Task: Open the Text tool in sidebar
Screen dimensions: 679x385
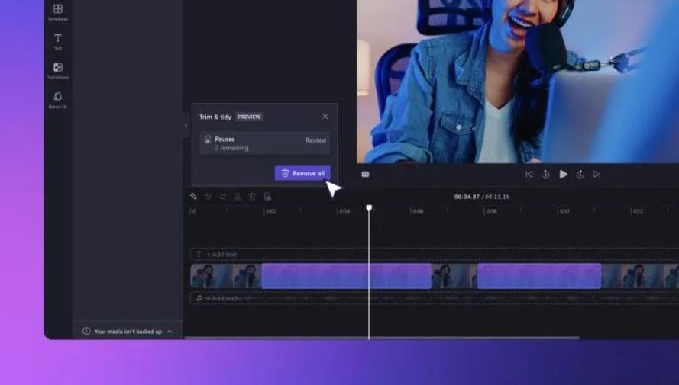Action: [x=57, y=40]
